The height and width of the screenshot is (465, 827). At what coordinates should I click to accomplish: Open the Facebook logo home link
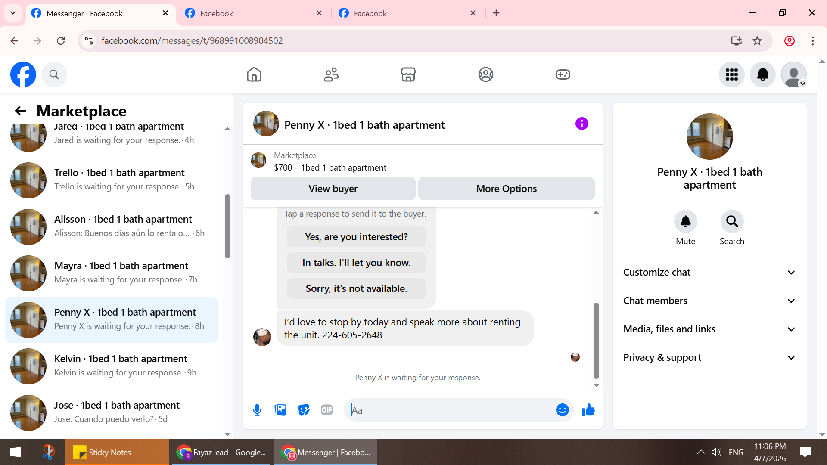(23, 74)
